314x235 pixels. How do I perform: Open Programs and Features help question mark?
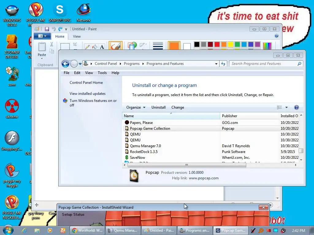(x=297, y=107)
